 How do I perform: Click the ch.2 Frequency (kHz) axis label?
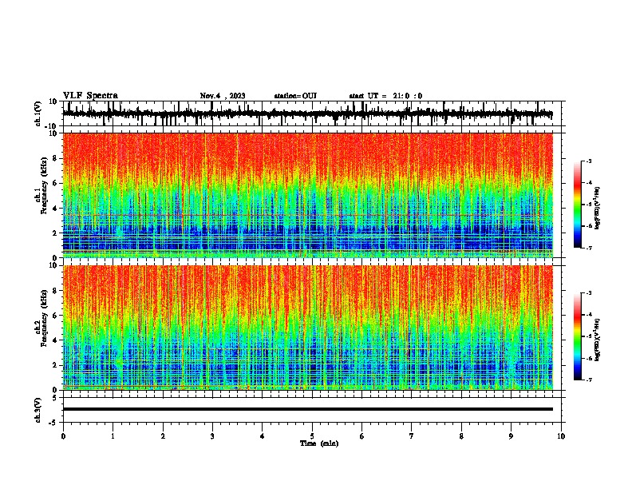[45, 318]
